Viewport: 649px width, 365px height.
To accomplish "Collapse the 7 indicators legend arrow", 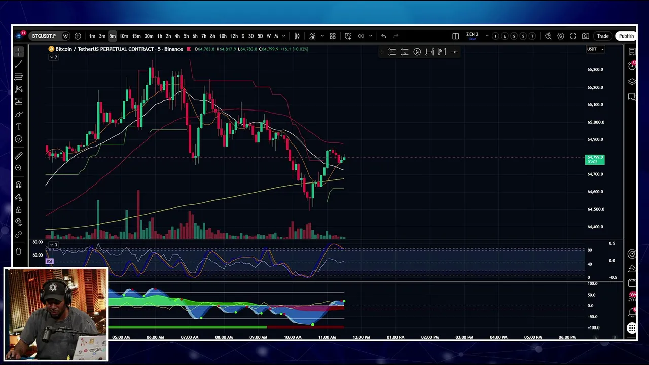I will pyautogui.click(x=53, y=57).
